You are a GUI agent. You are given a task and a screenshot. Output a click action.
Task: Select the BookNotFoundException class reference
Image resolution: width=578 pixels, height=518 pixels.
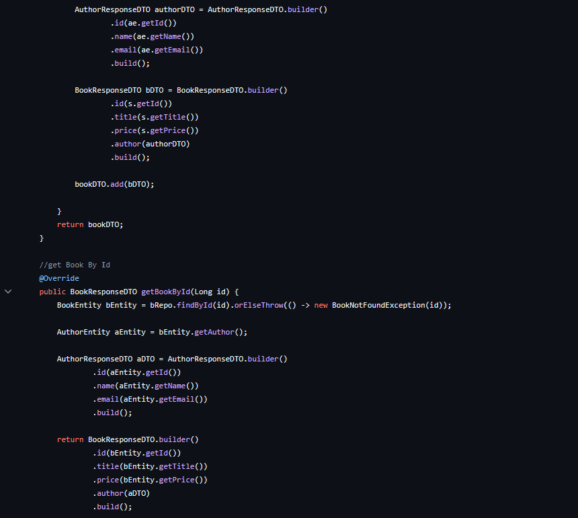click(378, 305)
